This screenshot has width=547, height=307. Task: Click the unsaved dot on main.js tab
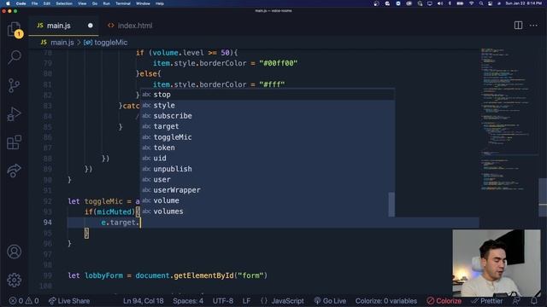[91, 26]
